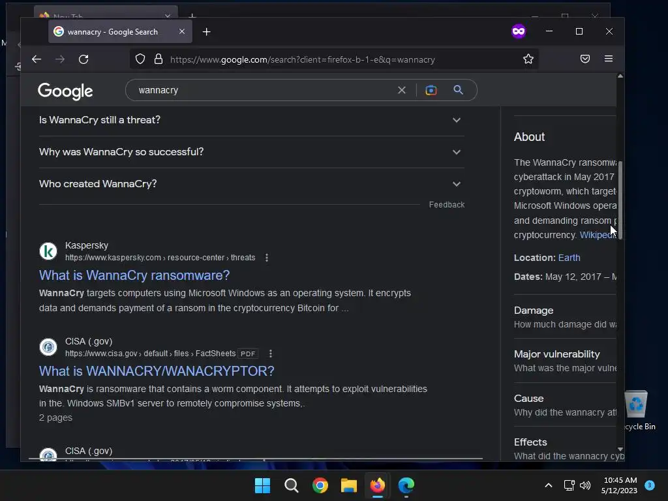
Task: Open the Windows Start menu
Action: (262, 485)
